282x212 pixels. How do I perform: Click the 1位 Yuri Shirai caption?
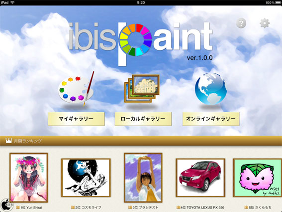pos(29,208)
